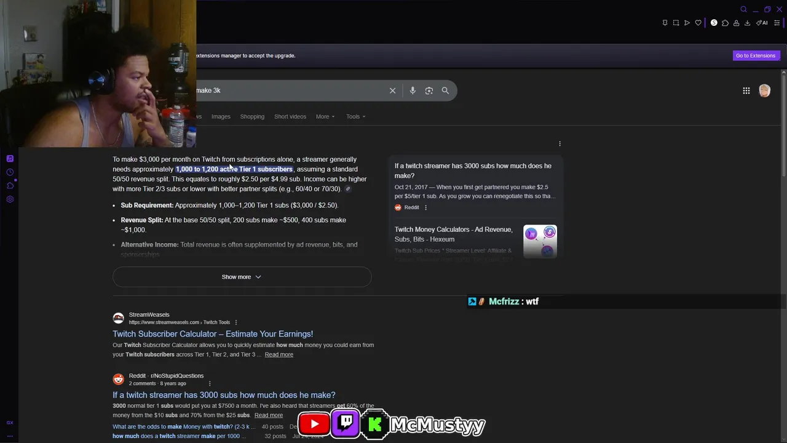Click Read more under StreamWeasels snippet
The width and height of the screenshot is (787, 443).
click(x=279, y=354)
